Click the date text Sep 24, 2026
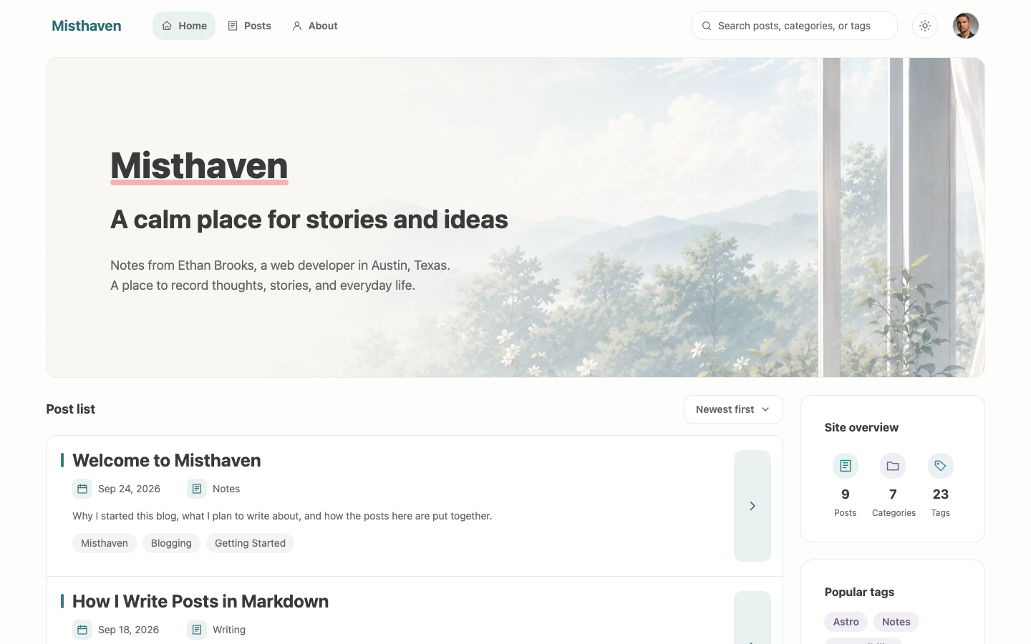Image resolution: width=1031 pixels, height=644 pixels. pyautogui.click(x=129, y=489)
